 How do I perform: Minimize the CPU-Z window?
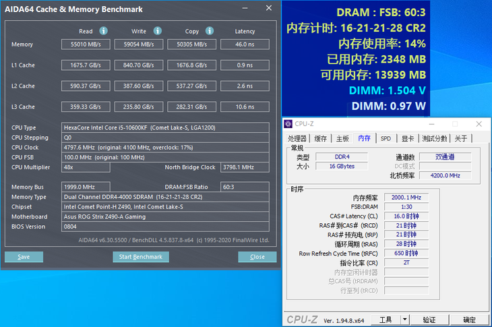coord(432,124)
